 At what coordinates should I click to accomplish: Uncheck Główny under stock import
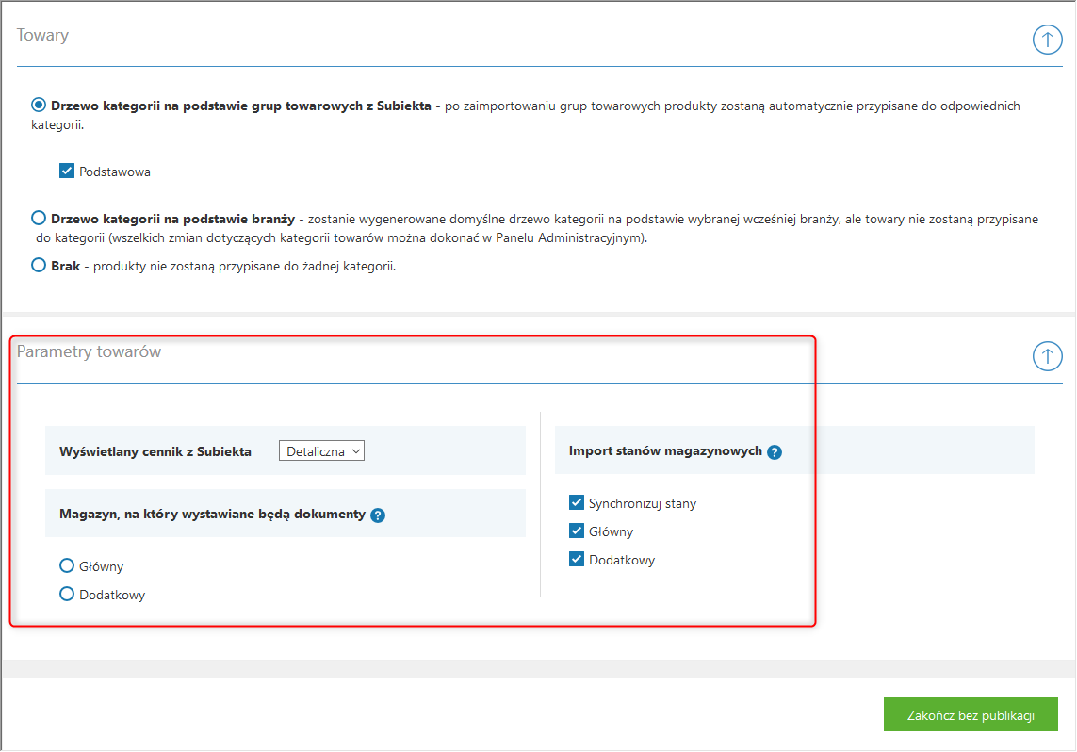(x=577, y=531)
